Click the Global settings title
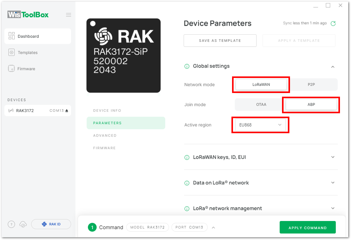 click(211, 66)
